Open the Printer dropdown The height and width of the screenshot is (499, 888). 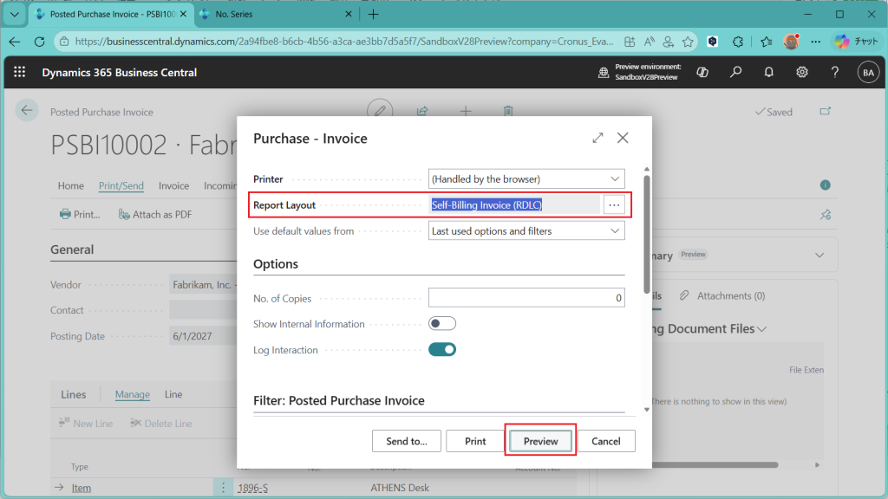click(x=526, y=179)
